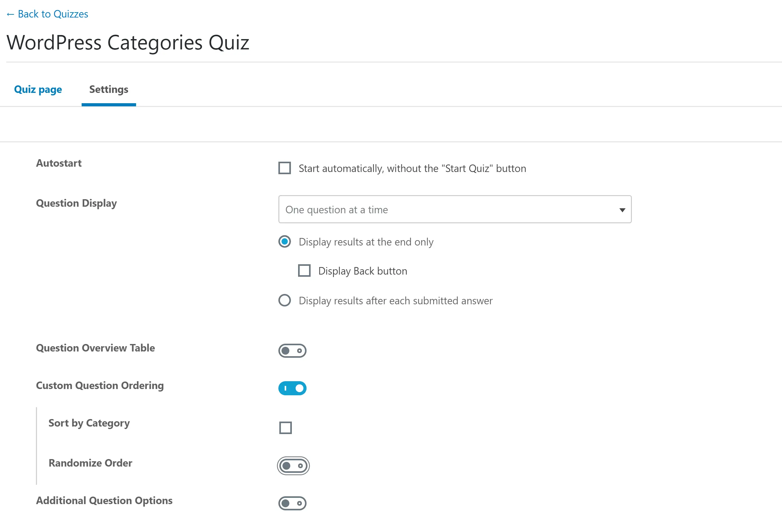Click the 'Question Overview Table' label text
The height and width of the screenshot is (531, 782).
pos(96,348)
